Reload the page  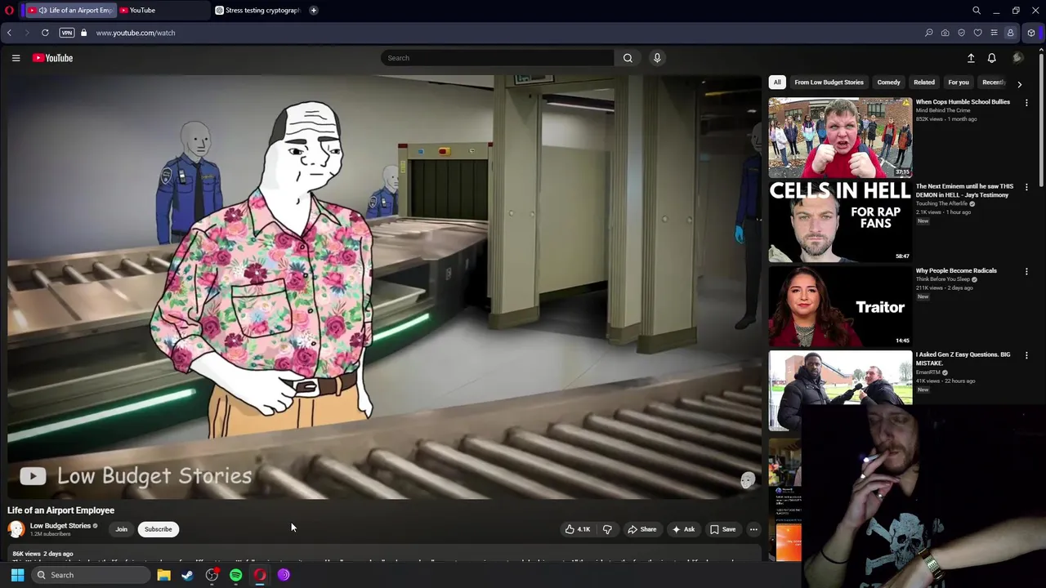point(45,33)
